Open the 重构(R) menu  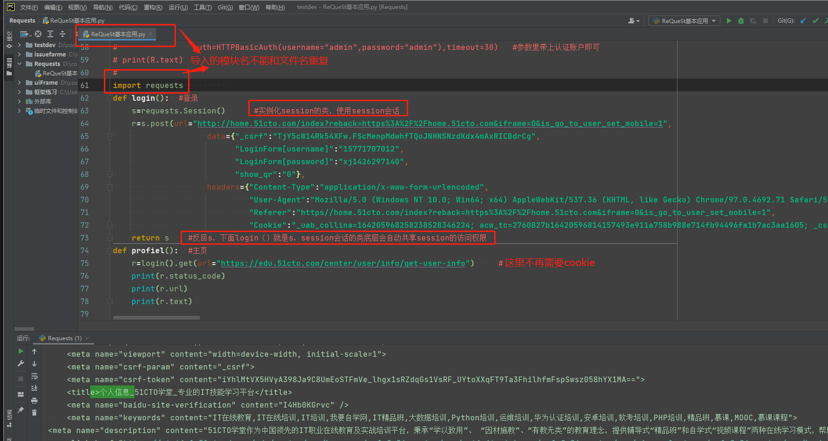(x=153, y=7)
